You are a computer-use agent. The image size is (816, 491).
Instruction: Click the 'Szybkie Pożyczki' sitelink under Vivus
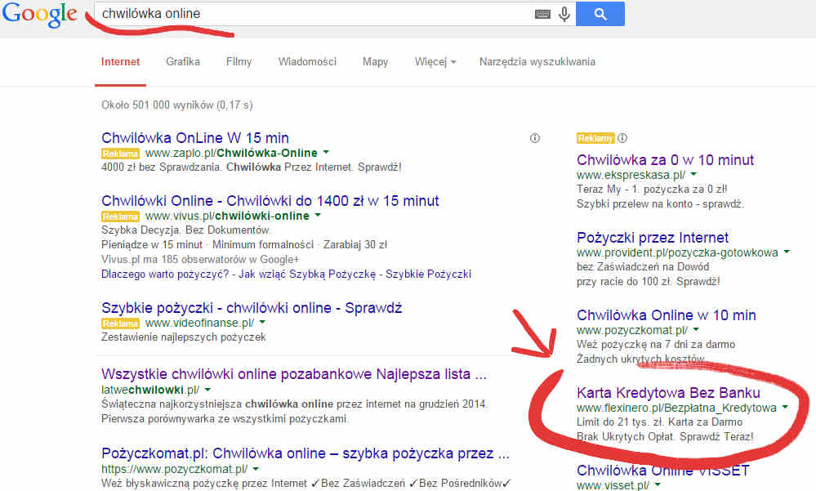428,274
